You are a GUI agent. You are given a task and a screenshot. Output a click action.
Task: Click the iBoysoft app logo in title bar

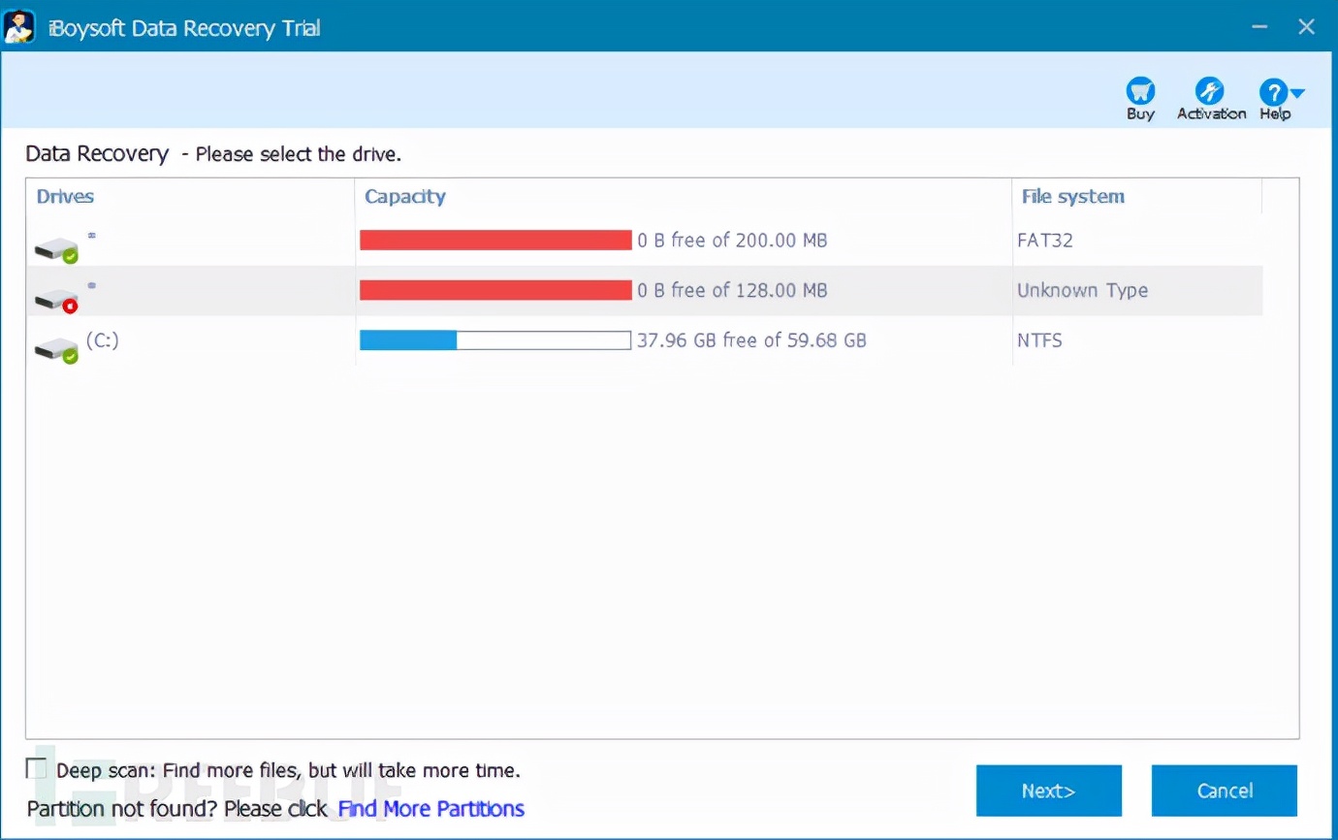19,26
